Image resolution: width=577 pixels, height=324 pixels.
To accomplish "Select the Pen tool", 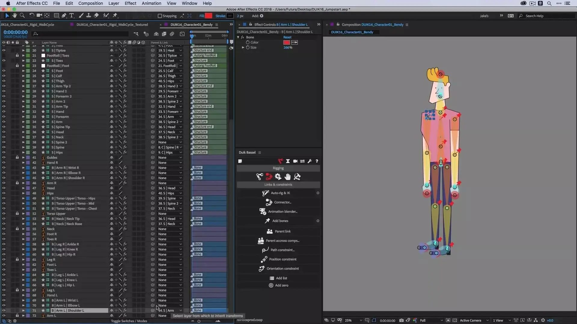I will point(64,15).
